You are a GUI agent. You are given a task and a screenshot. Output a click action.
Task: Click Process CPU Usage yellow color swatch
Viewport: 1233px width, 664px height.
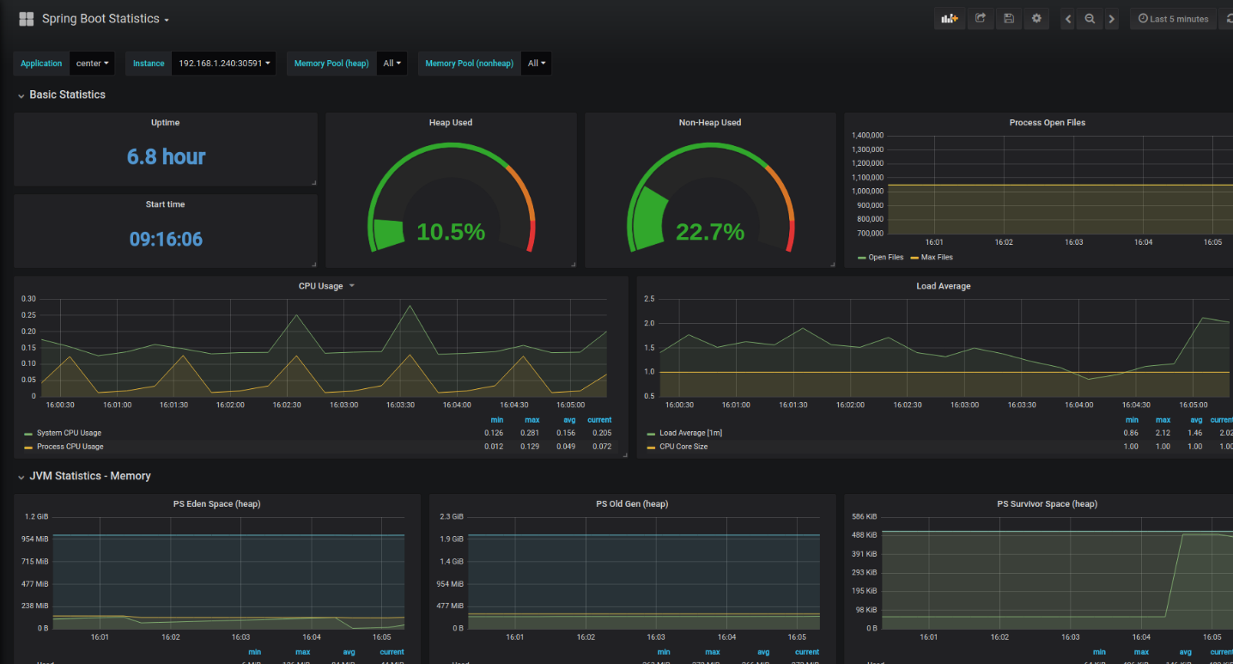pyautogui.click(x=28, y=448)
